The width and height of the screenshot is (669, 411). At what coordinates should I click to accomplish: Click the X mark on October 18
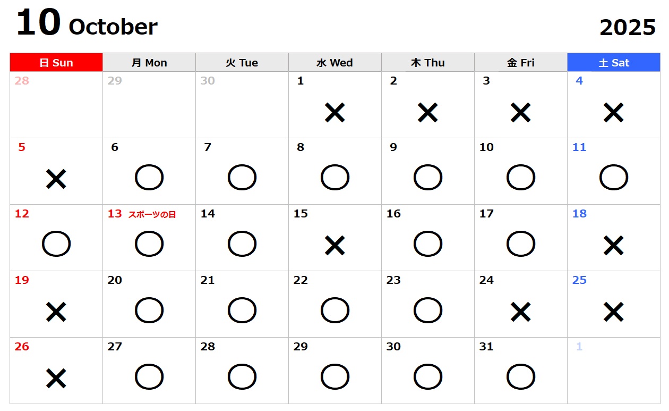[614, 246]
